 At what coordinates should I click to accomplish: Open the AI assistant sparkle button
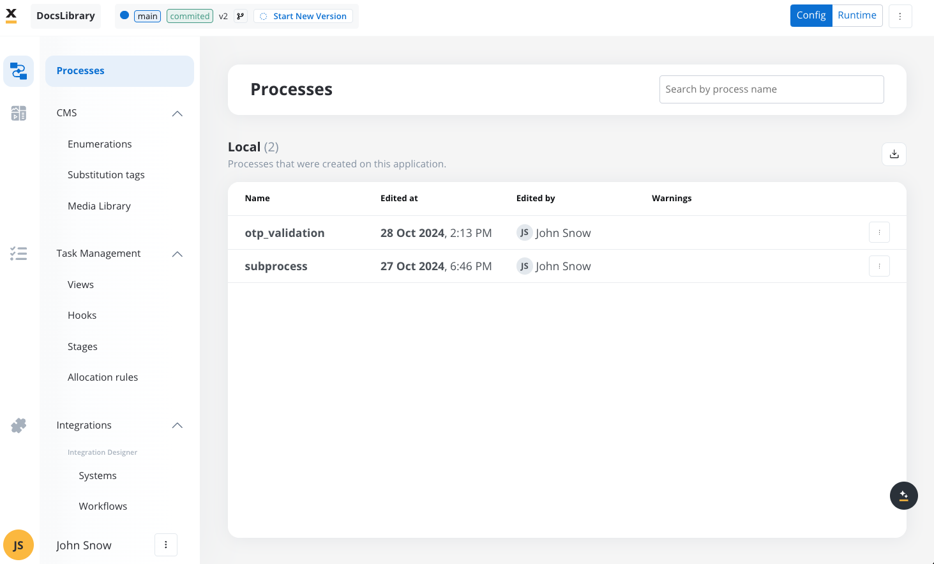[x=904, y=496]
